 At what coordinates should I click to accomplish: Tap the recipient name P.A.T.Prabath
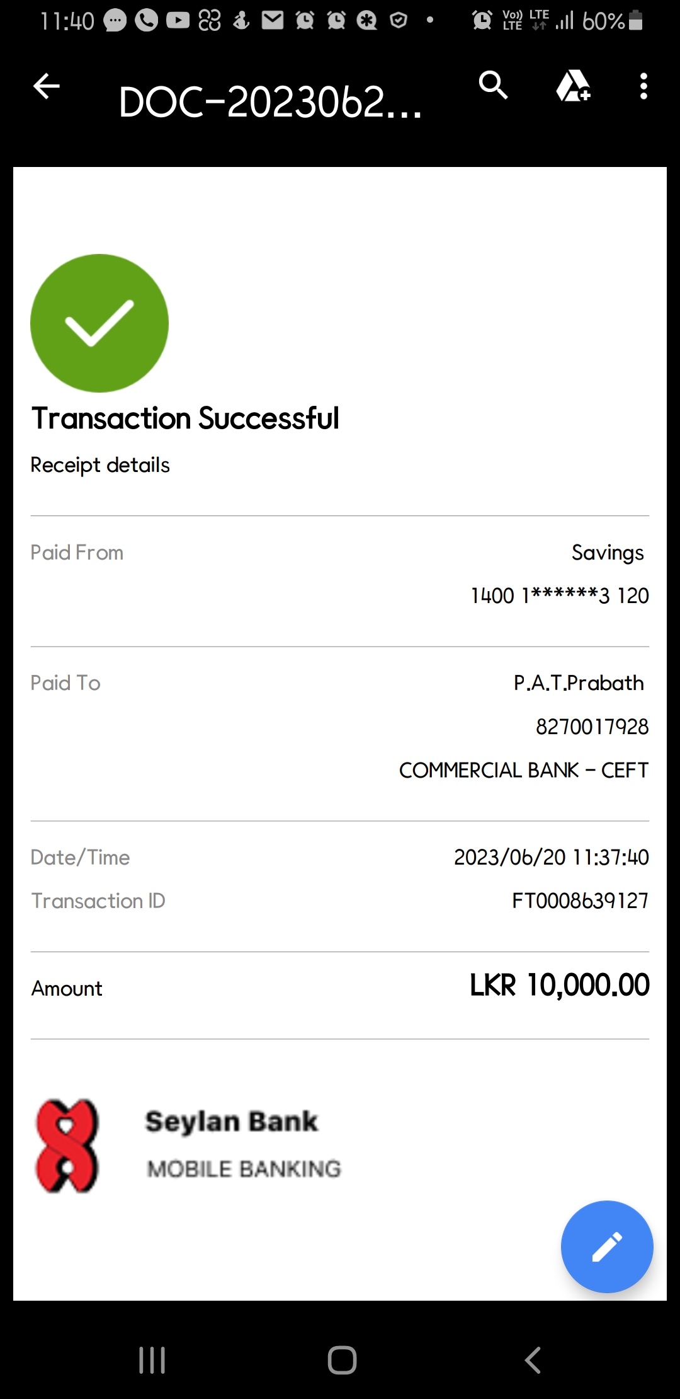coord(579,683)
